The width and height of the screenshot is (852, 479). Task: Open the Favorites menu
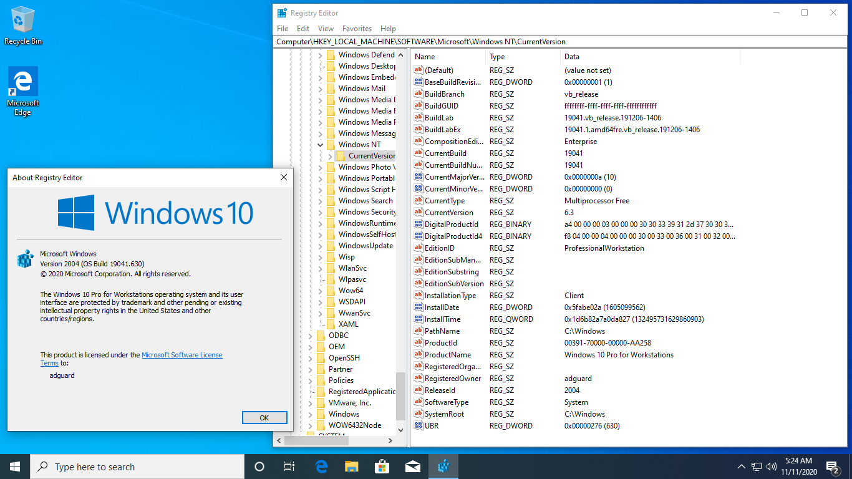tap(357, 29)
